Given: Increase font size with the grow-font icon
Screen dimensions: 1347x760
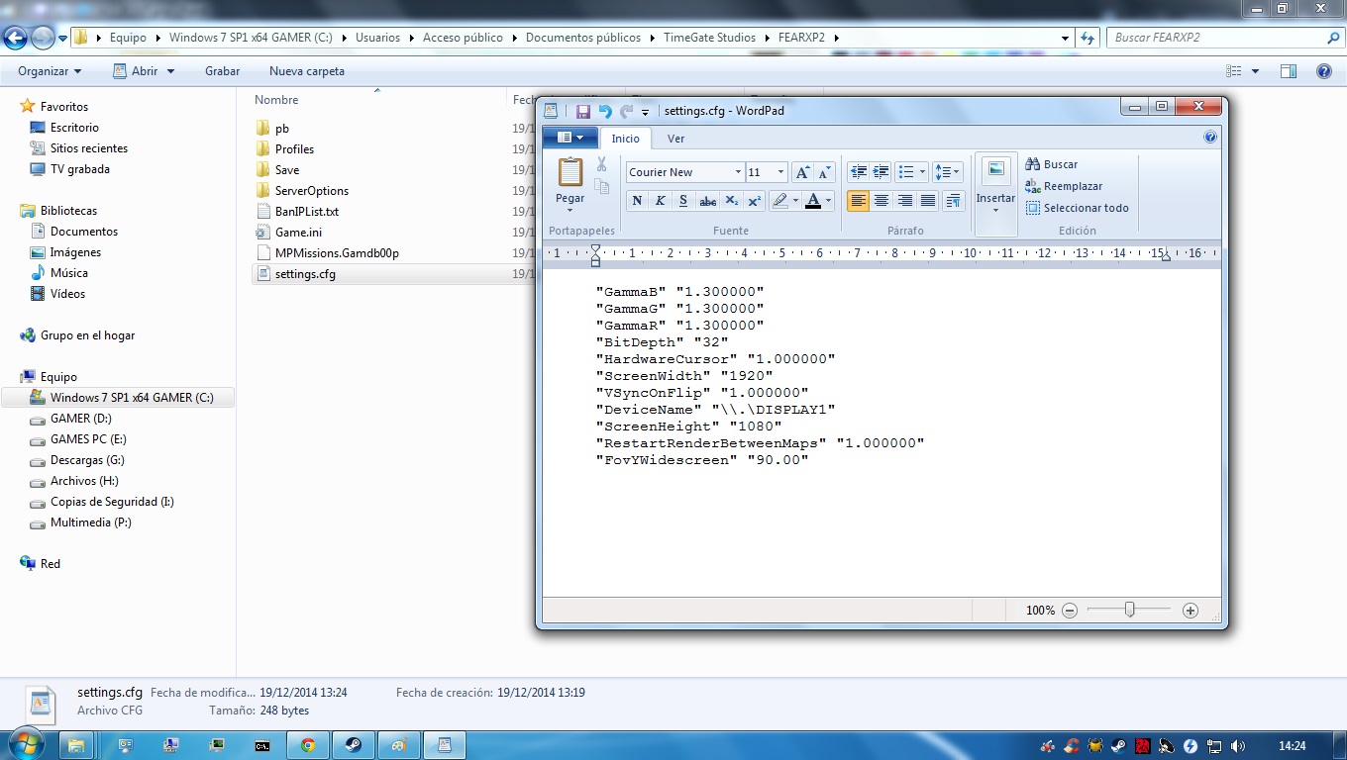Looking at the screenshot, I should pos(802,172).
